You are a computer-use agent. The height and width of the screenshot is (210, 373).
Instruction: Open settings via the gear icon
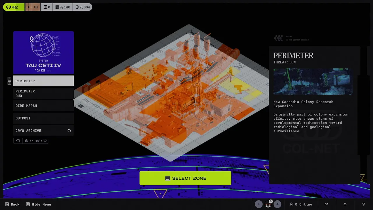pyautogui.click(x=345, y=204)
